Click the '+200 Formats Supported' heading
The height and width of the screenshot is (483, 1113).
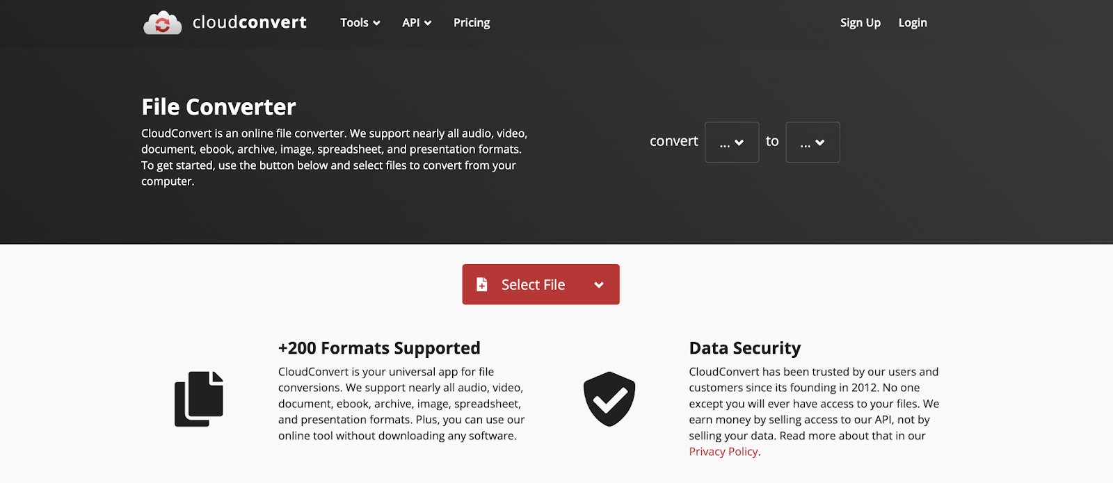tap(379, 348)
